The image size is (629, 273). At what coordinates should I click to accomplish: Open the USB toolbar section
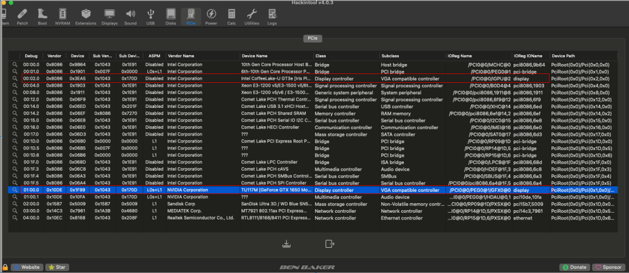(x=150, y=16)
